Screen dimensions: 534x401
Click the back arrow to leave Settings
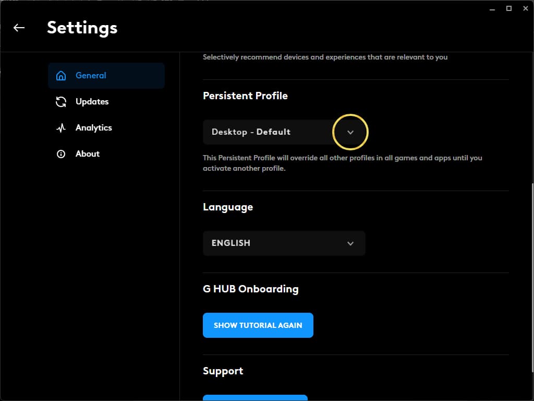click(x=19, y=28)
